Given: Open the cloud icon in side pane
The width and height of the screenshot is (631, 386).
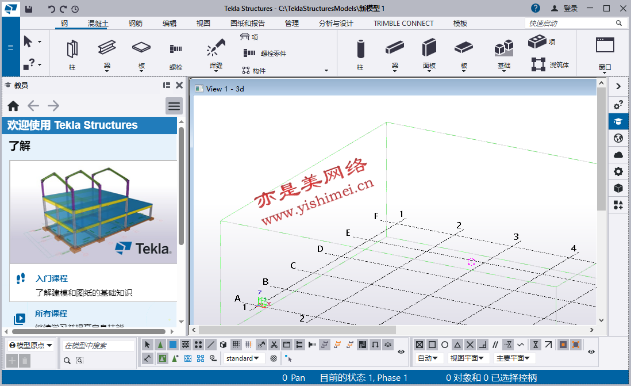Looking at the screenshot, I should tap(618, 155).
